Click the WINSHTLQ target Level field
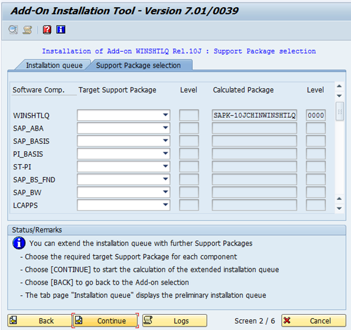351x330 pixels. click(x=189, y=115)
